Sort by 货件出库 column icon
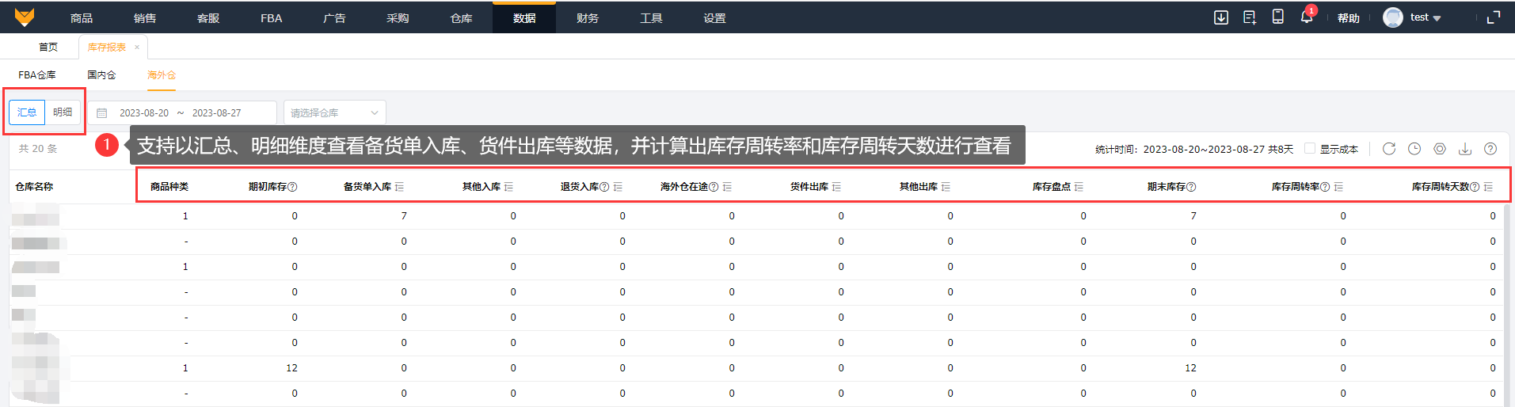The image size is (1515, 407). point(836,187)
